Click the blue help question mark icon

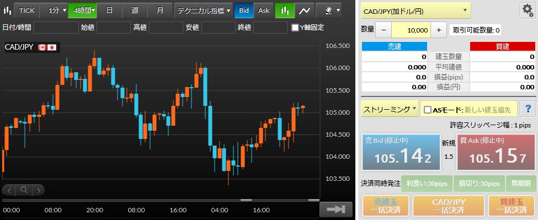(528, 109)
